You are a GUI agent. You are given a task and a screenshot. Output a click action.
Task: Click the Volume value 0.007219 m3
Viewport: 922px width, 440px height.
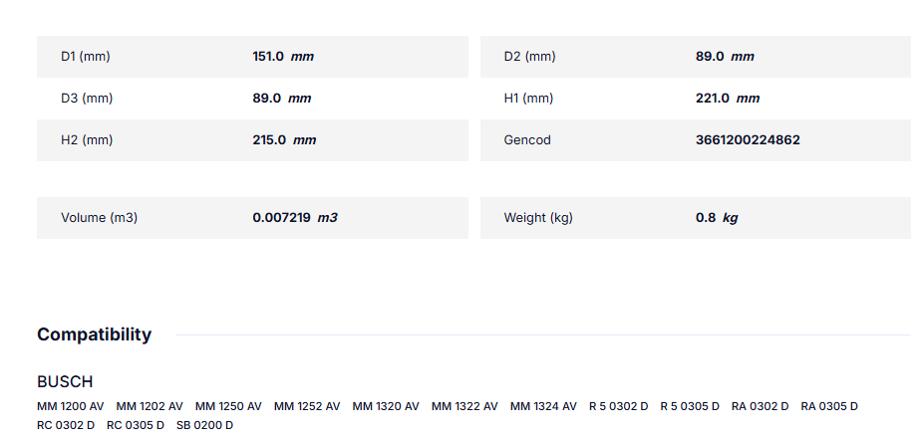295,218
